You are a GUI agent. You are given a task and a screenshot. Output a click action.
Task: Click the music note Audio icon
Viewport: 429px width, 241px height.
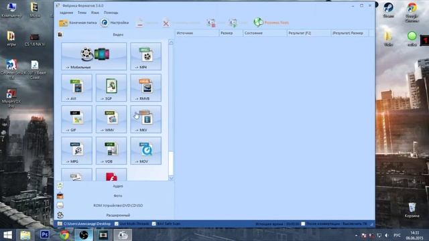60,186
